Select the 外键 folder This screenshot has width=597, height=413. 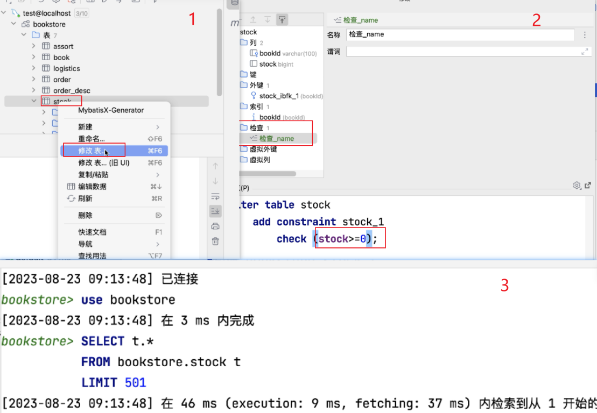[x=256, y=85]
